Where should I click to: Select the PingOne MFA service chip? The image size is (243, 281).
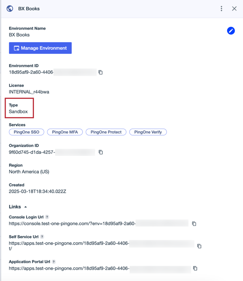[x=65, y=132]
